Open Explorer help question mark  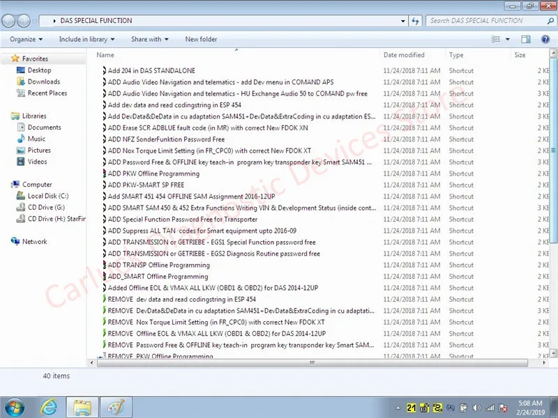click(545, 39)
